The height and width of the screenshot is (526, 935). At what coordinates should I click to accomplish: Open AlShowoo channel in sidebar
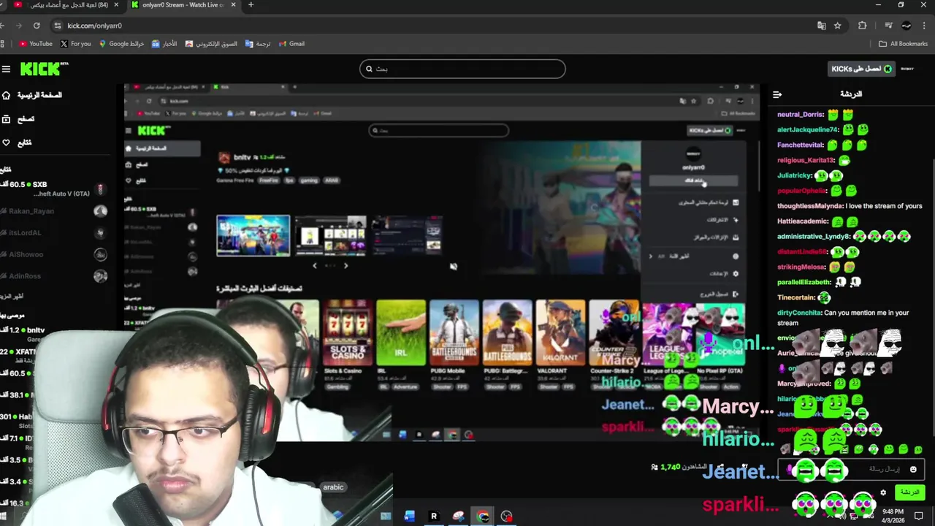[54, 254]
